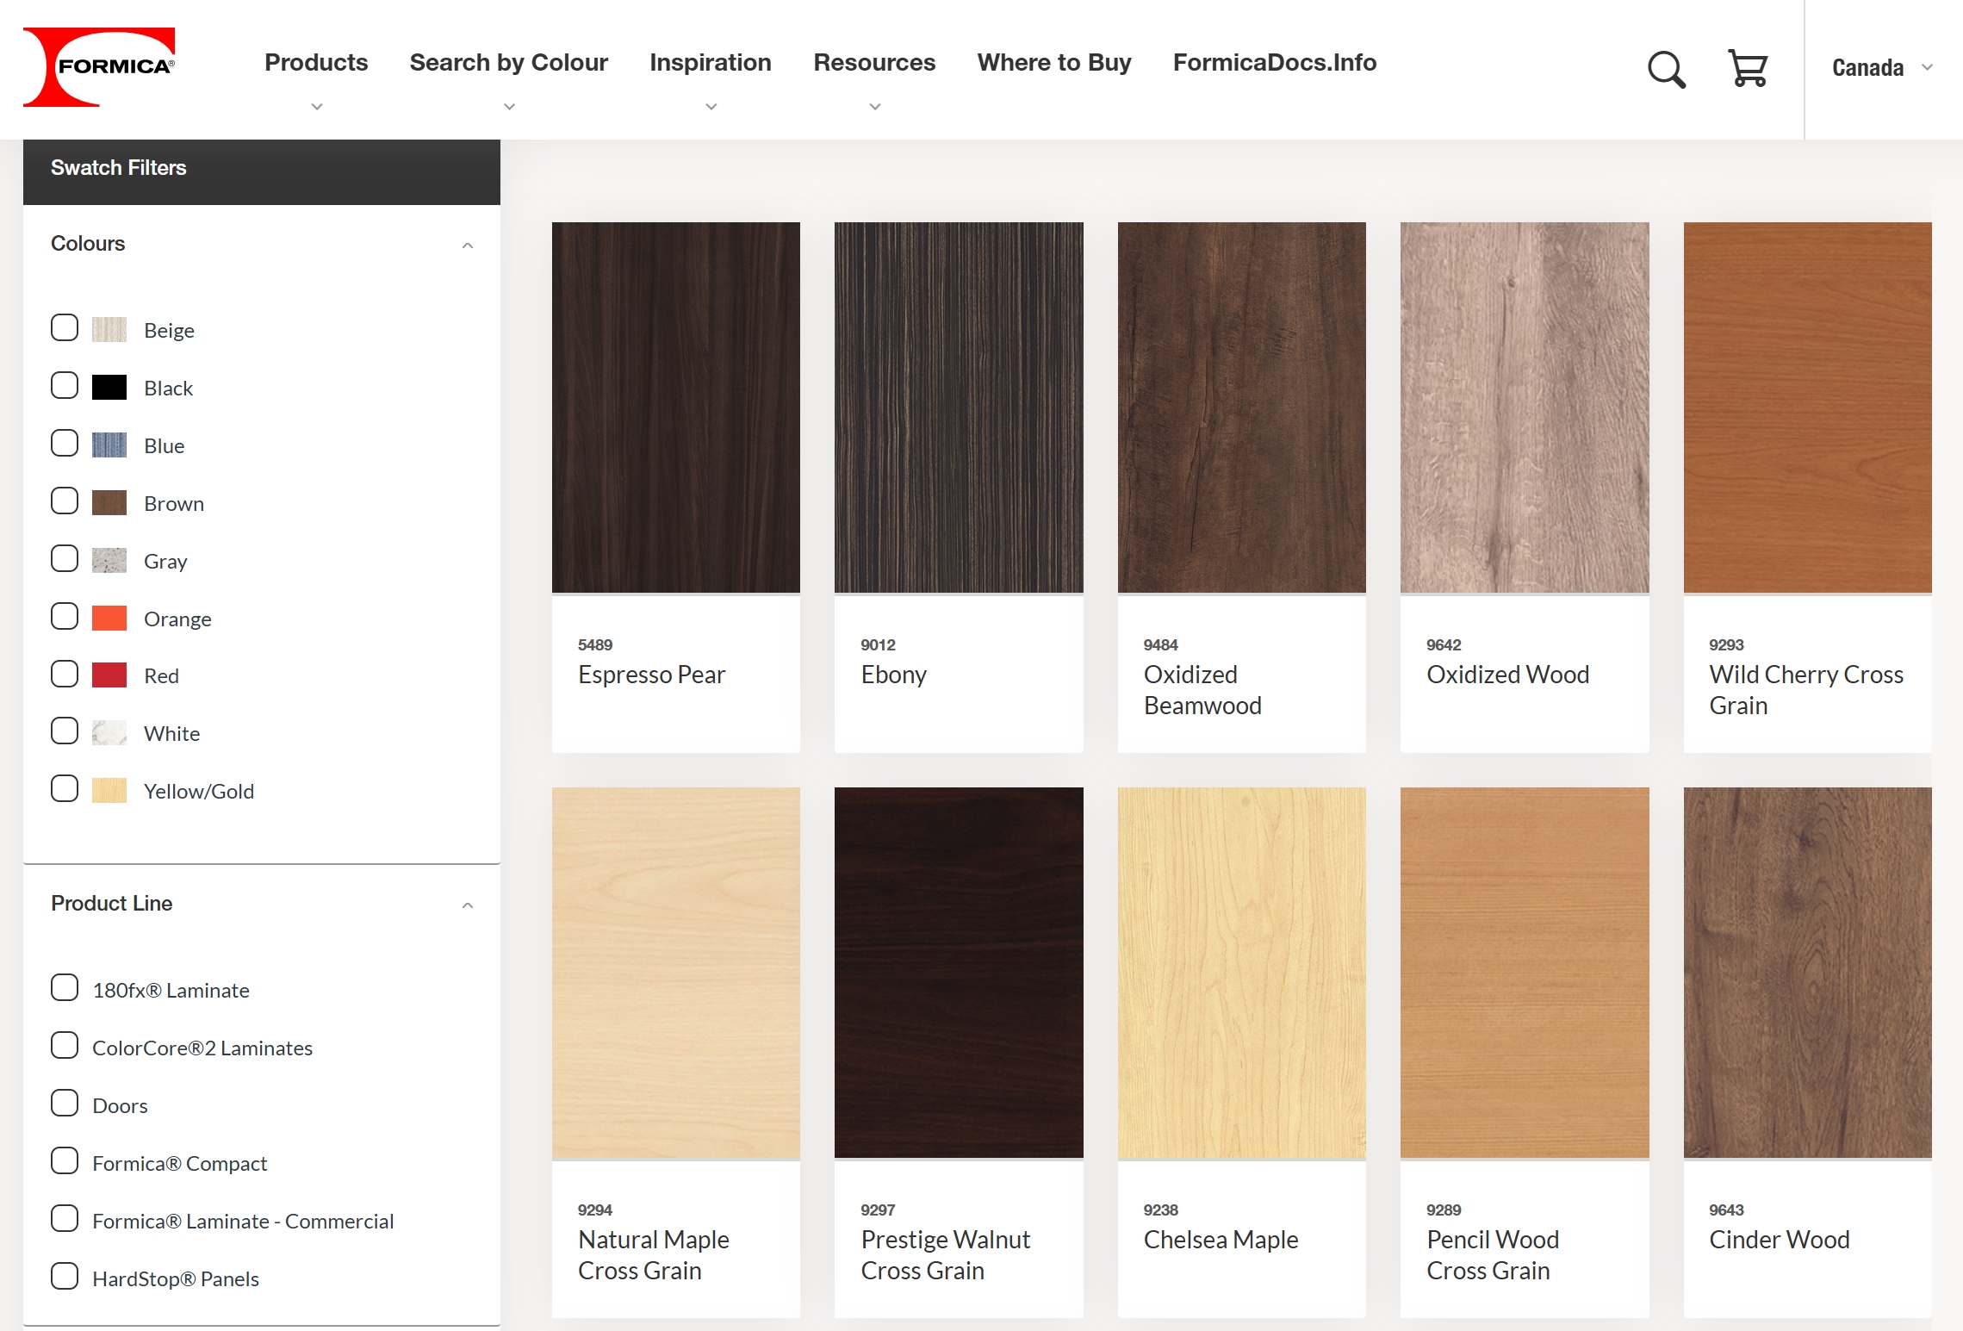Open the Chelsea Maple product link
The image size is (1963, 1331).
[1221, 1240]
